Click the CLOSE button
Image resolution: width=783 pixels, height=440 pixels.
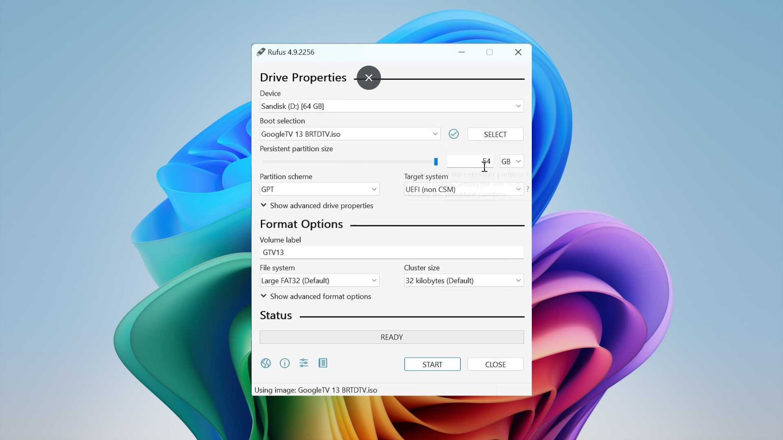pyautogui.click(x=495, y=364)
